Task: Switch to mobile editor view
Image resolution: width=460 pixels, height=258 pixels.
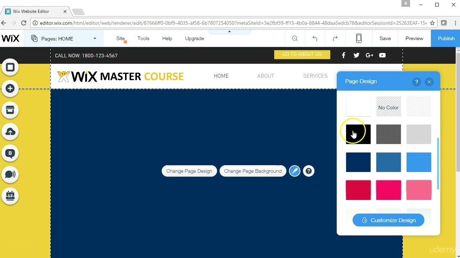Action: [x=359, y=38]
